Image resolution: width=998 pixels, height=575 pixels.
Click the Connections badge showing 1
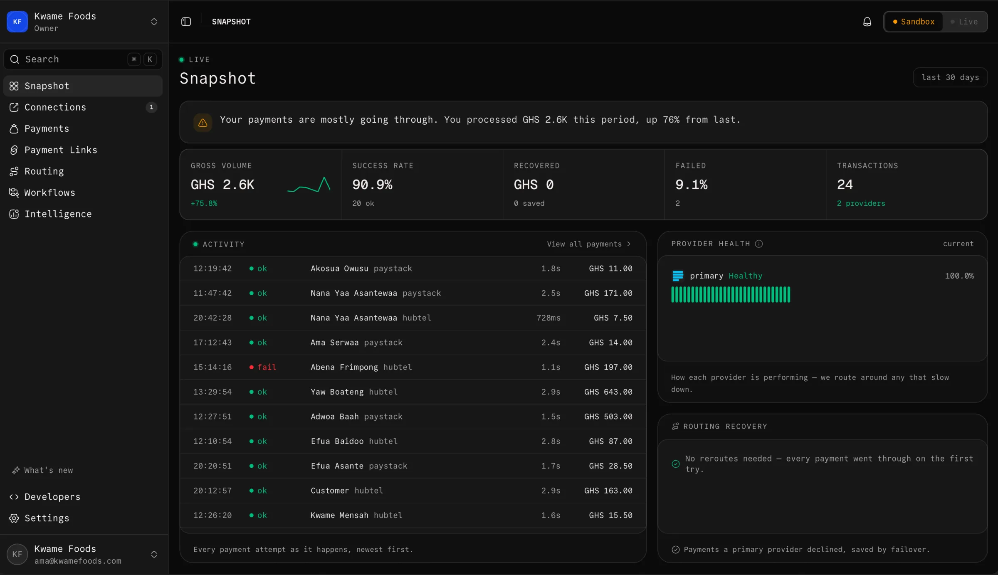(x=151, y=107)
